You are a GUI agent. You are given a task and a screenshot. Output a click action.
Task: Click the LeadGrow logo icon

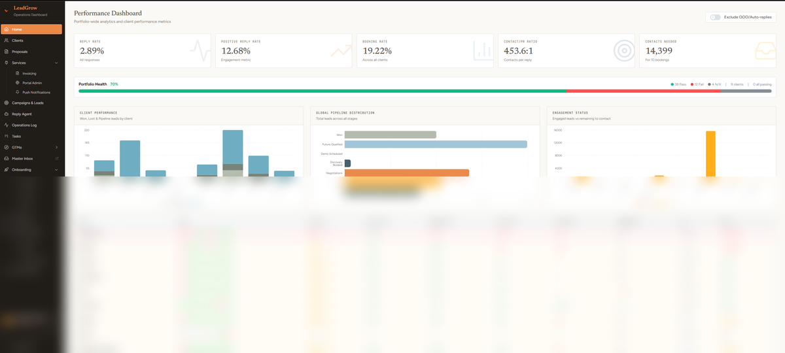point(6,10)
